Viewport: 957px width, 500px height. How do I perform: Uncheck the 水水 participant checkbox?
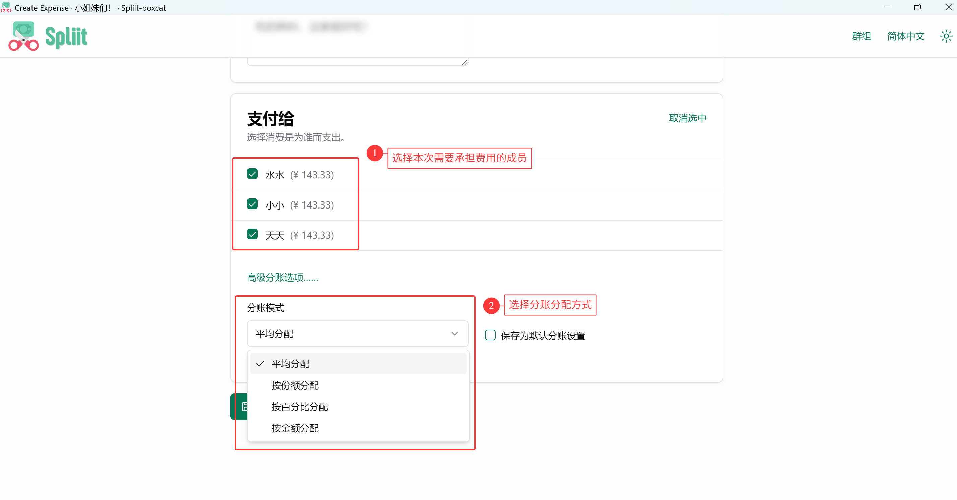252,174
